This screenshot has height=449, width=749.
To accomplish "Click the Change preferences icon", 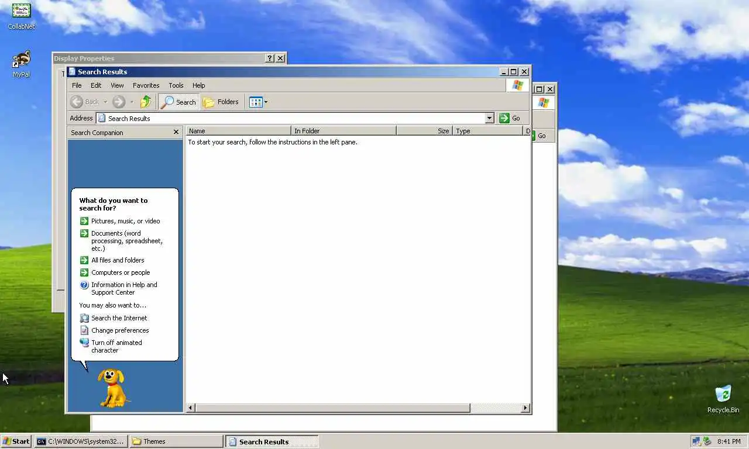I will tap(84, 330).
